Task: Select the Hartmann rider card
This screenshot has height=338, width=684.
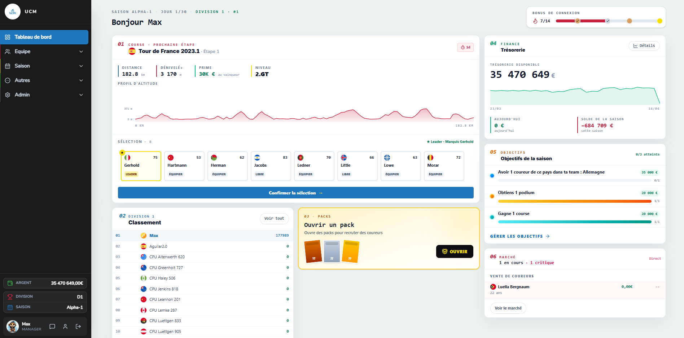Action: (x=184, y=166)
